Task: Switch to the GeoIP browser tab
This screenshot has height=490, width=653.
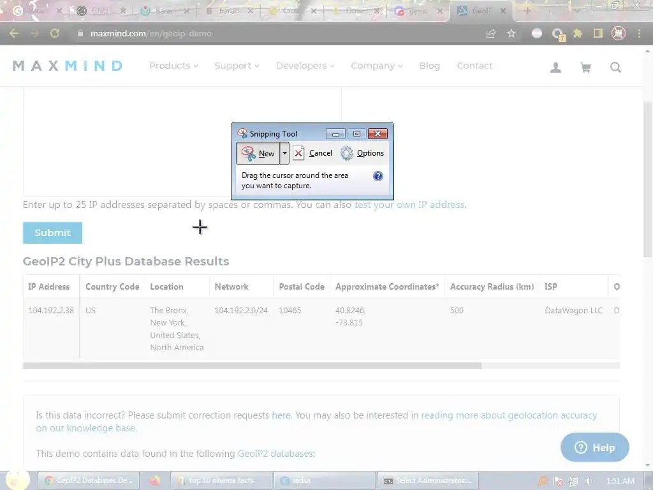Action: coord(481,11)
